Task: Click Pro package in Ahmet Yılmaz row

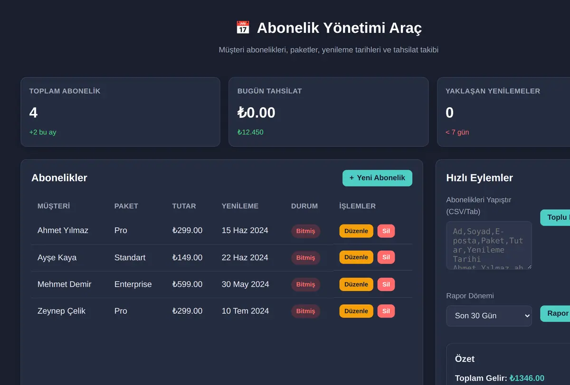Action: click(x=121, y=230)
